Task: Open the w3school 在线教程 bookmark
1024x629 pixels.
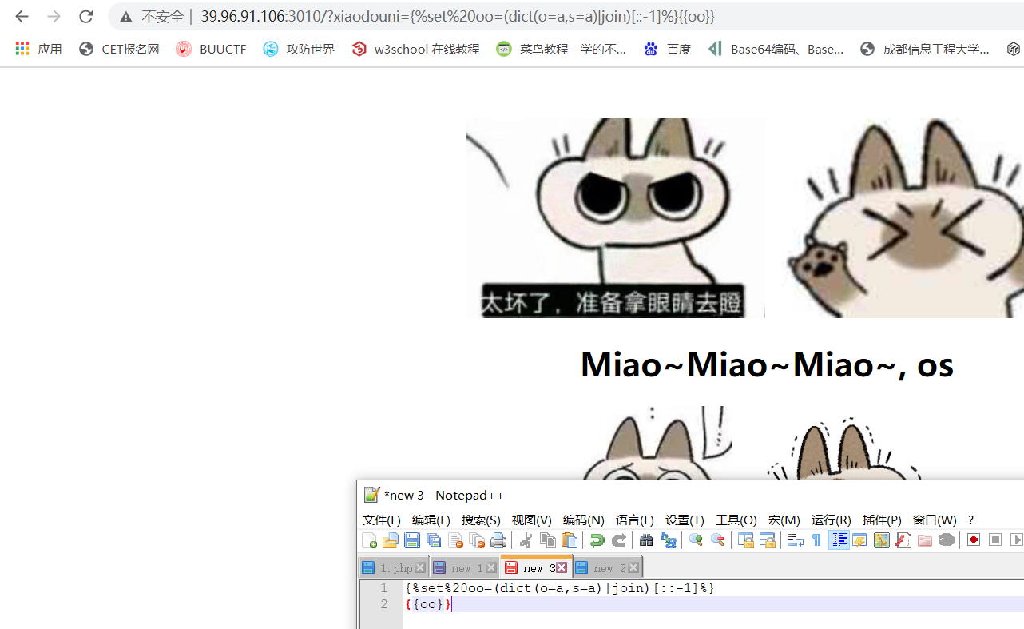Action: [x=415, y=49]
